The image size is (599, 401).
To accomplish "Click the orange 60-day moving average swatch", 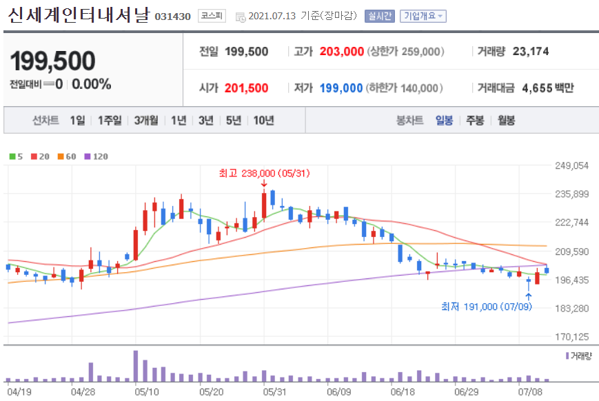I will click(x=61, y=156).
